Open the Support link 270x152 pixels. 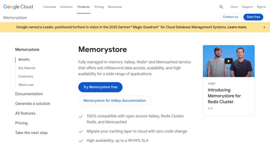[x=247, y=7]
